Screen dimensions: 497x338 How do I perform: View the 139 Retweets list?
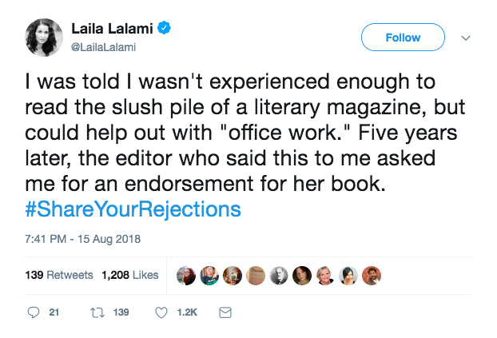(58, 275)
